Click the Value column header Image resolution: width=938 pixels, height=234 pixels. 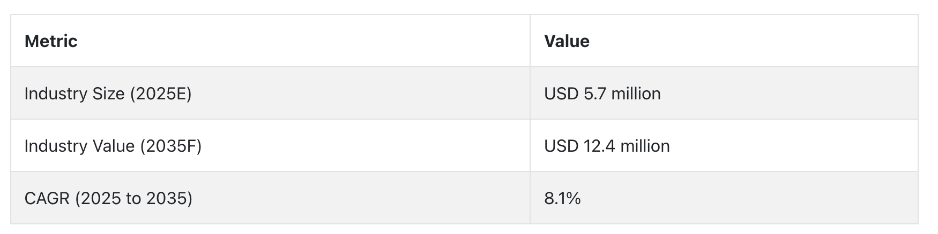coord(724,41)
